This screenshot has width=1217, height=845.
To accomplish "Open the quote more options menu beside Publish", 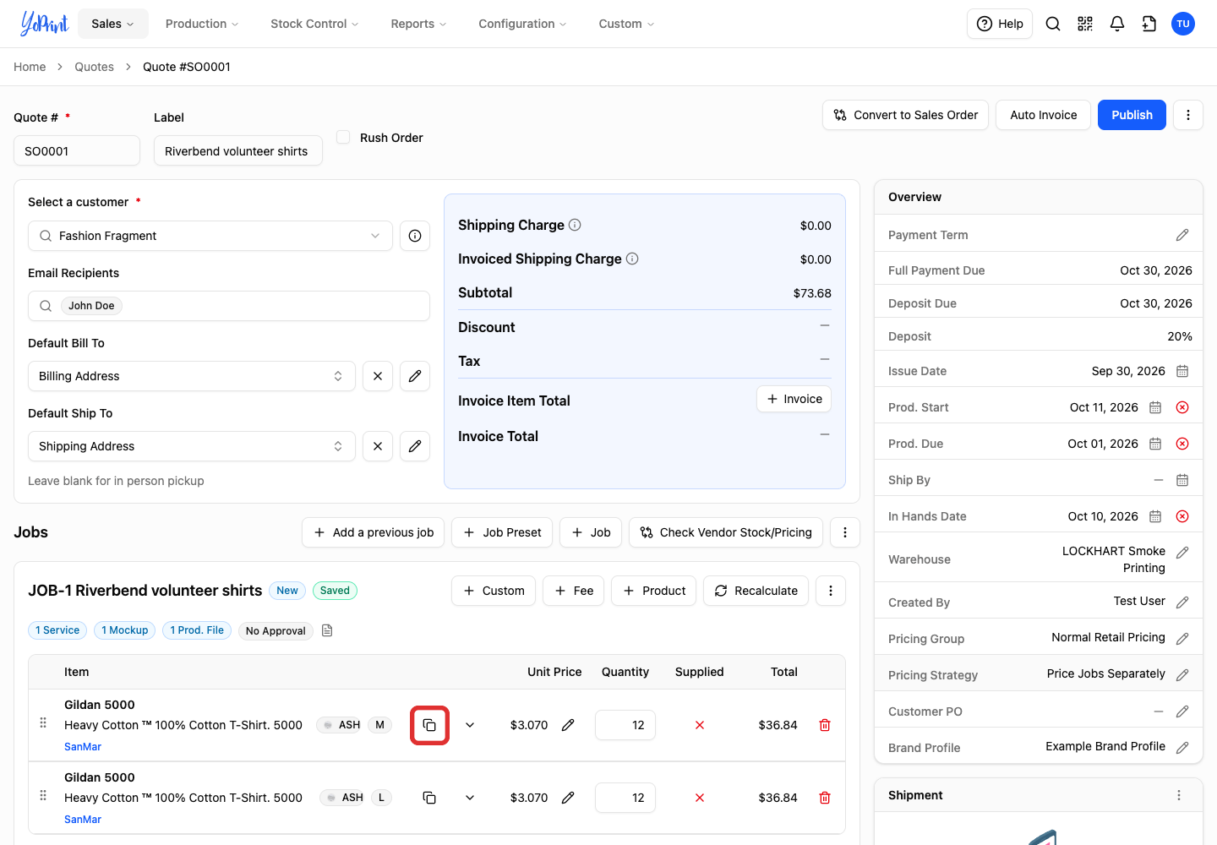I will pos(1188,115).
